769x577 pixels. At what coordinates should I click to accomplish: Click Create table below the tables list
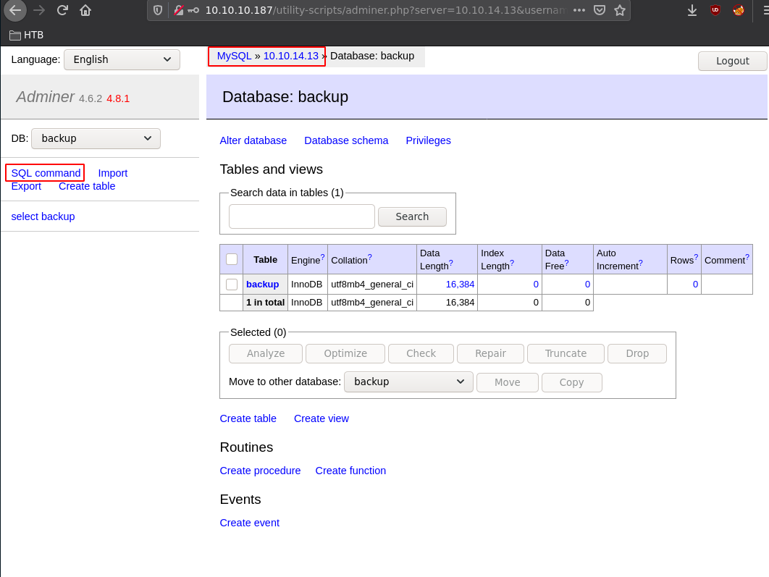coord(248,418)
